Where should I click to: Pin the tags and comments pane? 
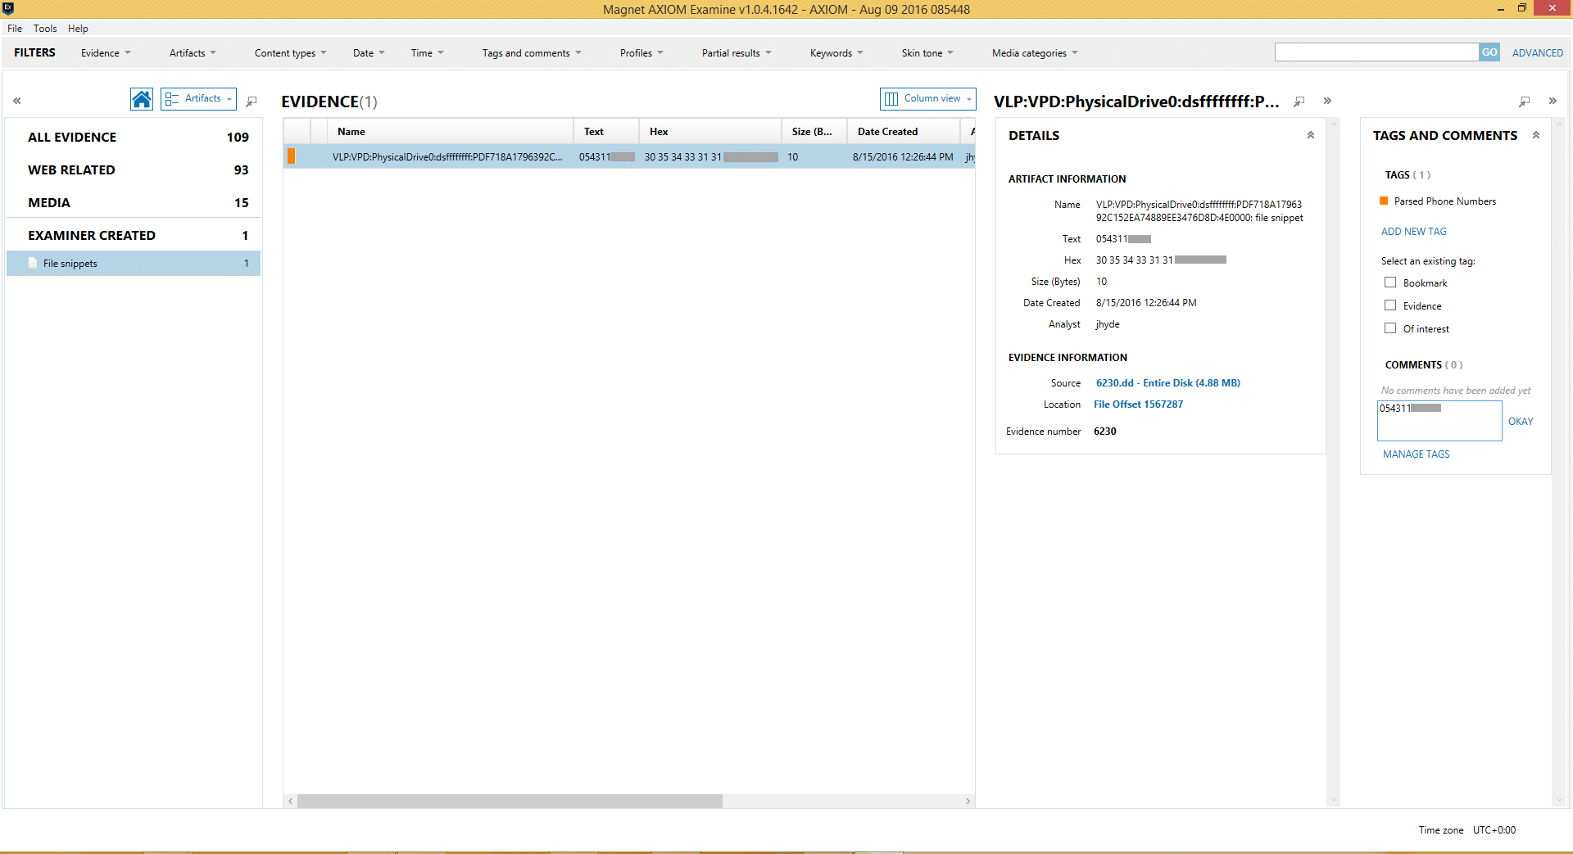[1525, 101]
